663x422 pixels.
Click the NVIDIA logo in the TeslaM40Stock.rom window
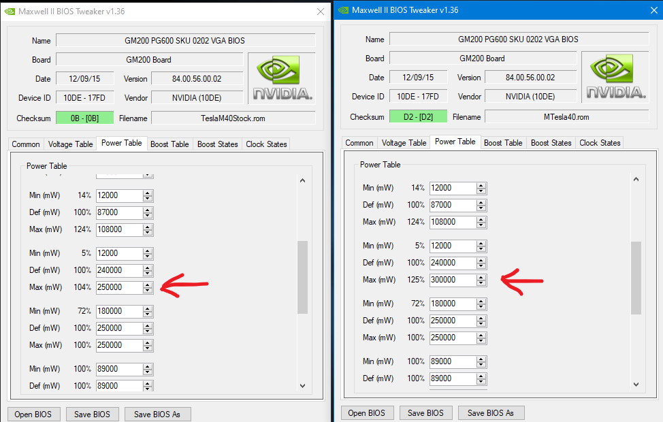click(282, 78)
